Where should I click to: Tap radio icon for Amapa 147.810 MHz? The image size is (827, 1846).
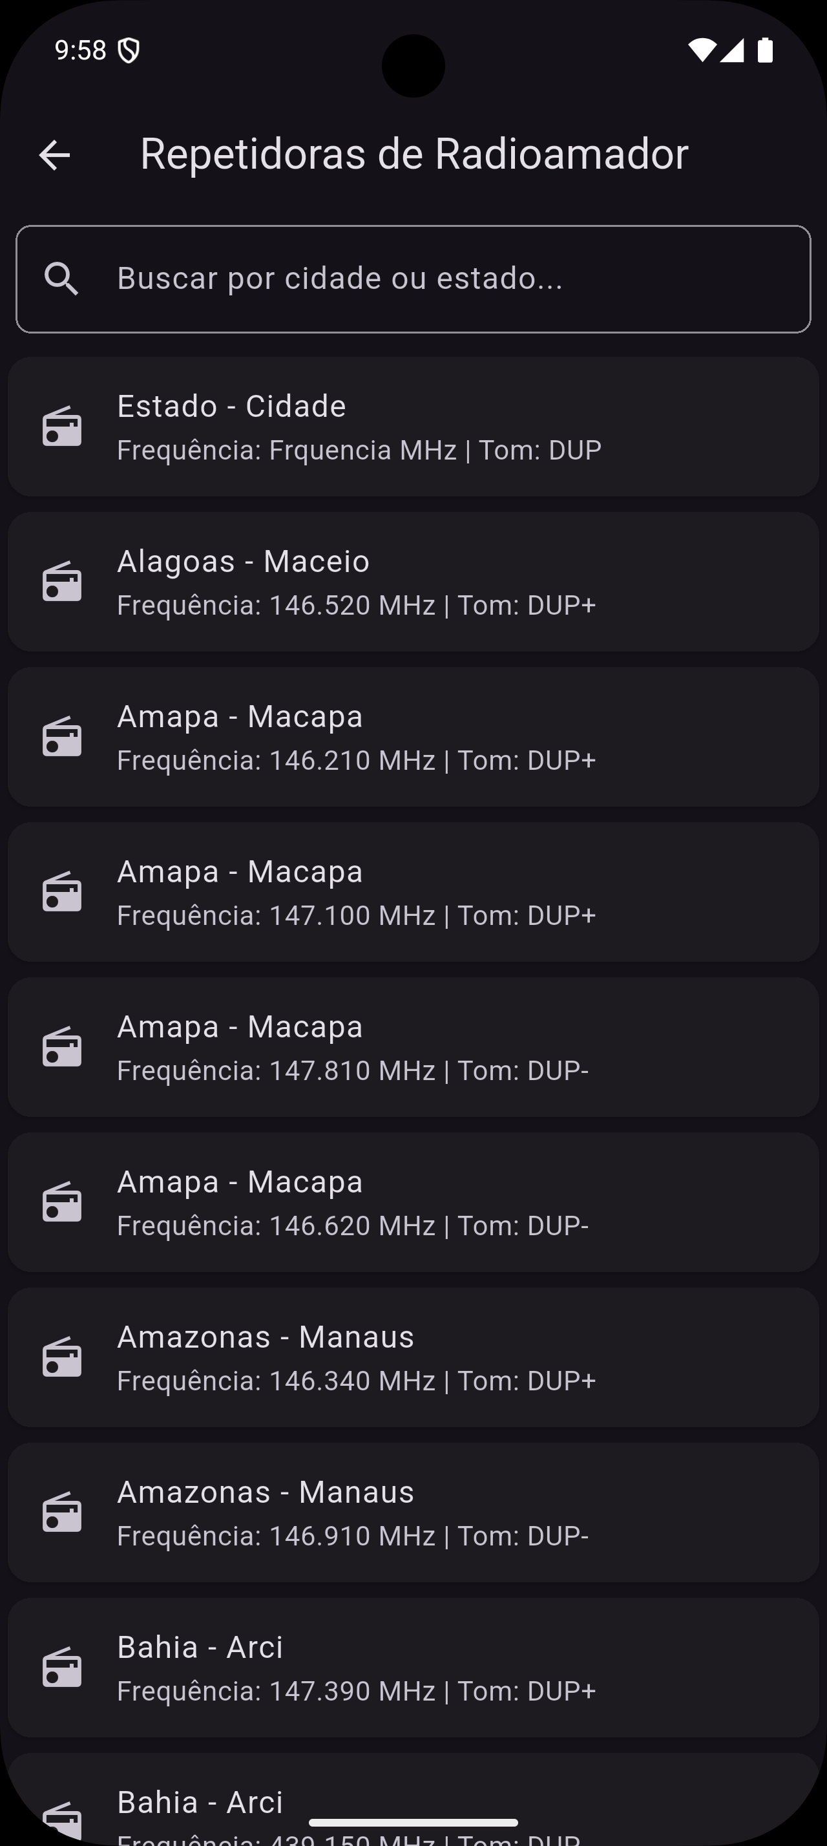[x=62, y=1048]
